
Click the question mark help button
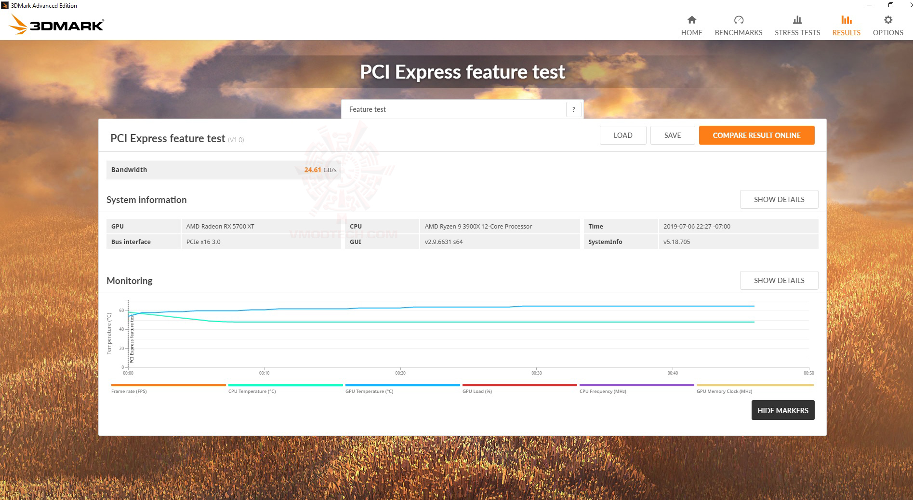pos(573,109)
